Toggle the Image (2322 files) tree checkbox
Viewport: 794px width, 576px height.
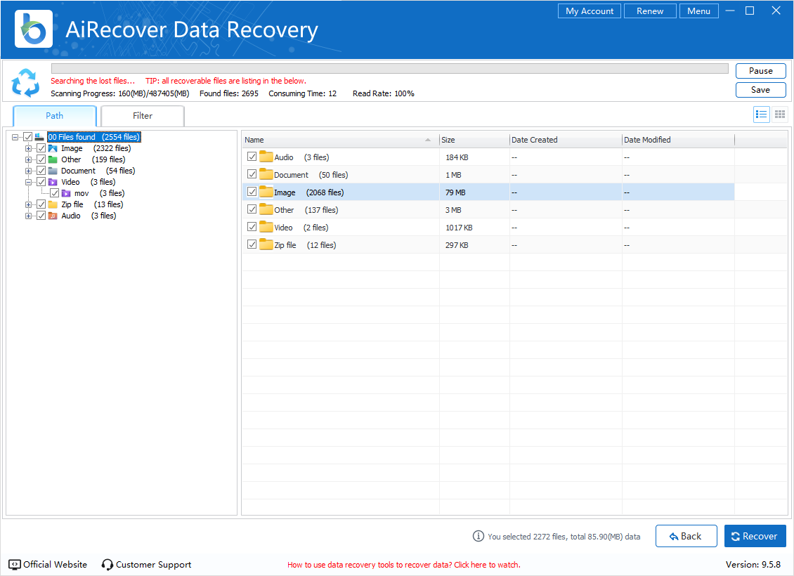pyautogui.click(x=41, y=148)
